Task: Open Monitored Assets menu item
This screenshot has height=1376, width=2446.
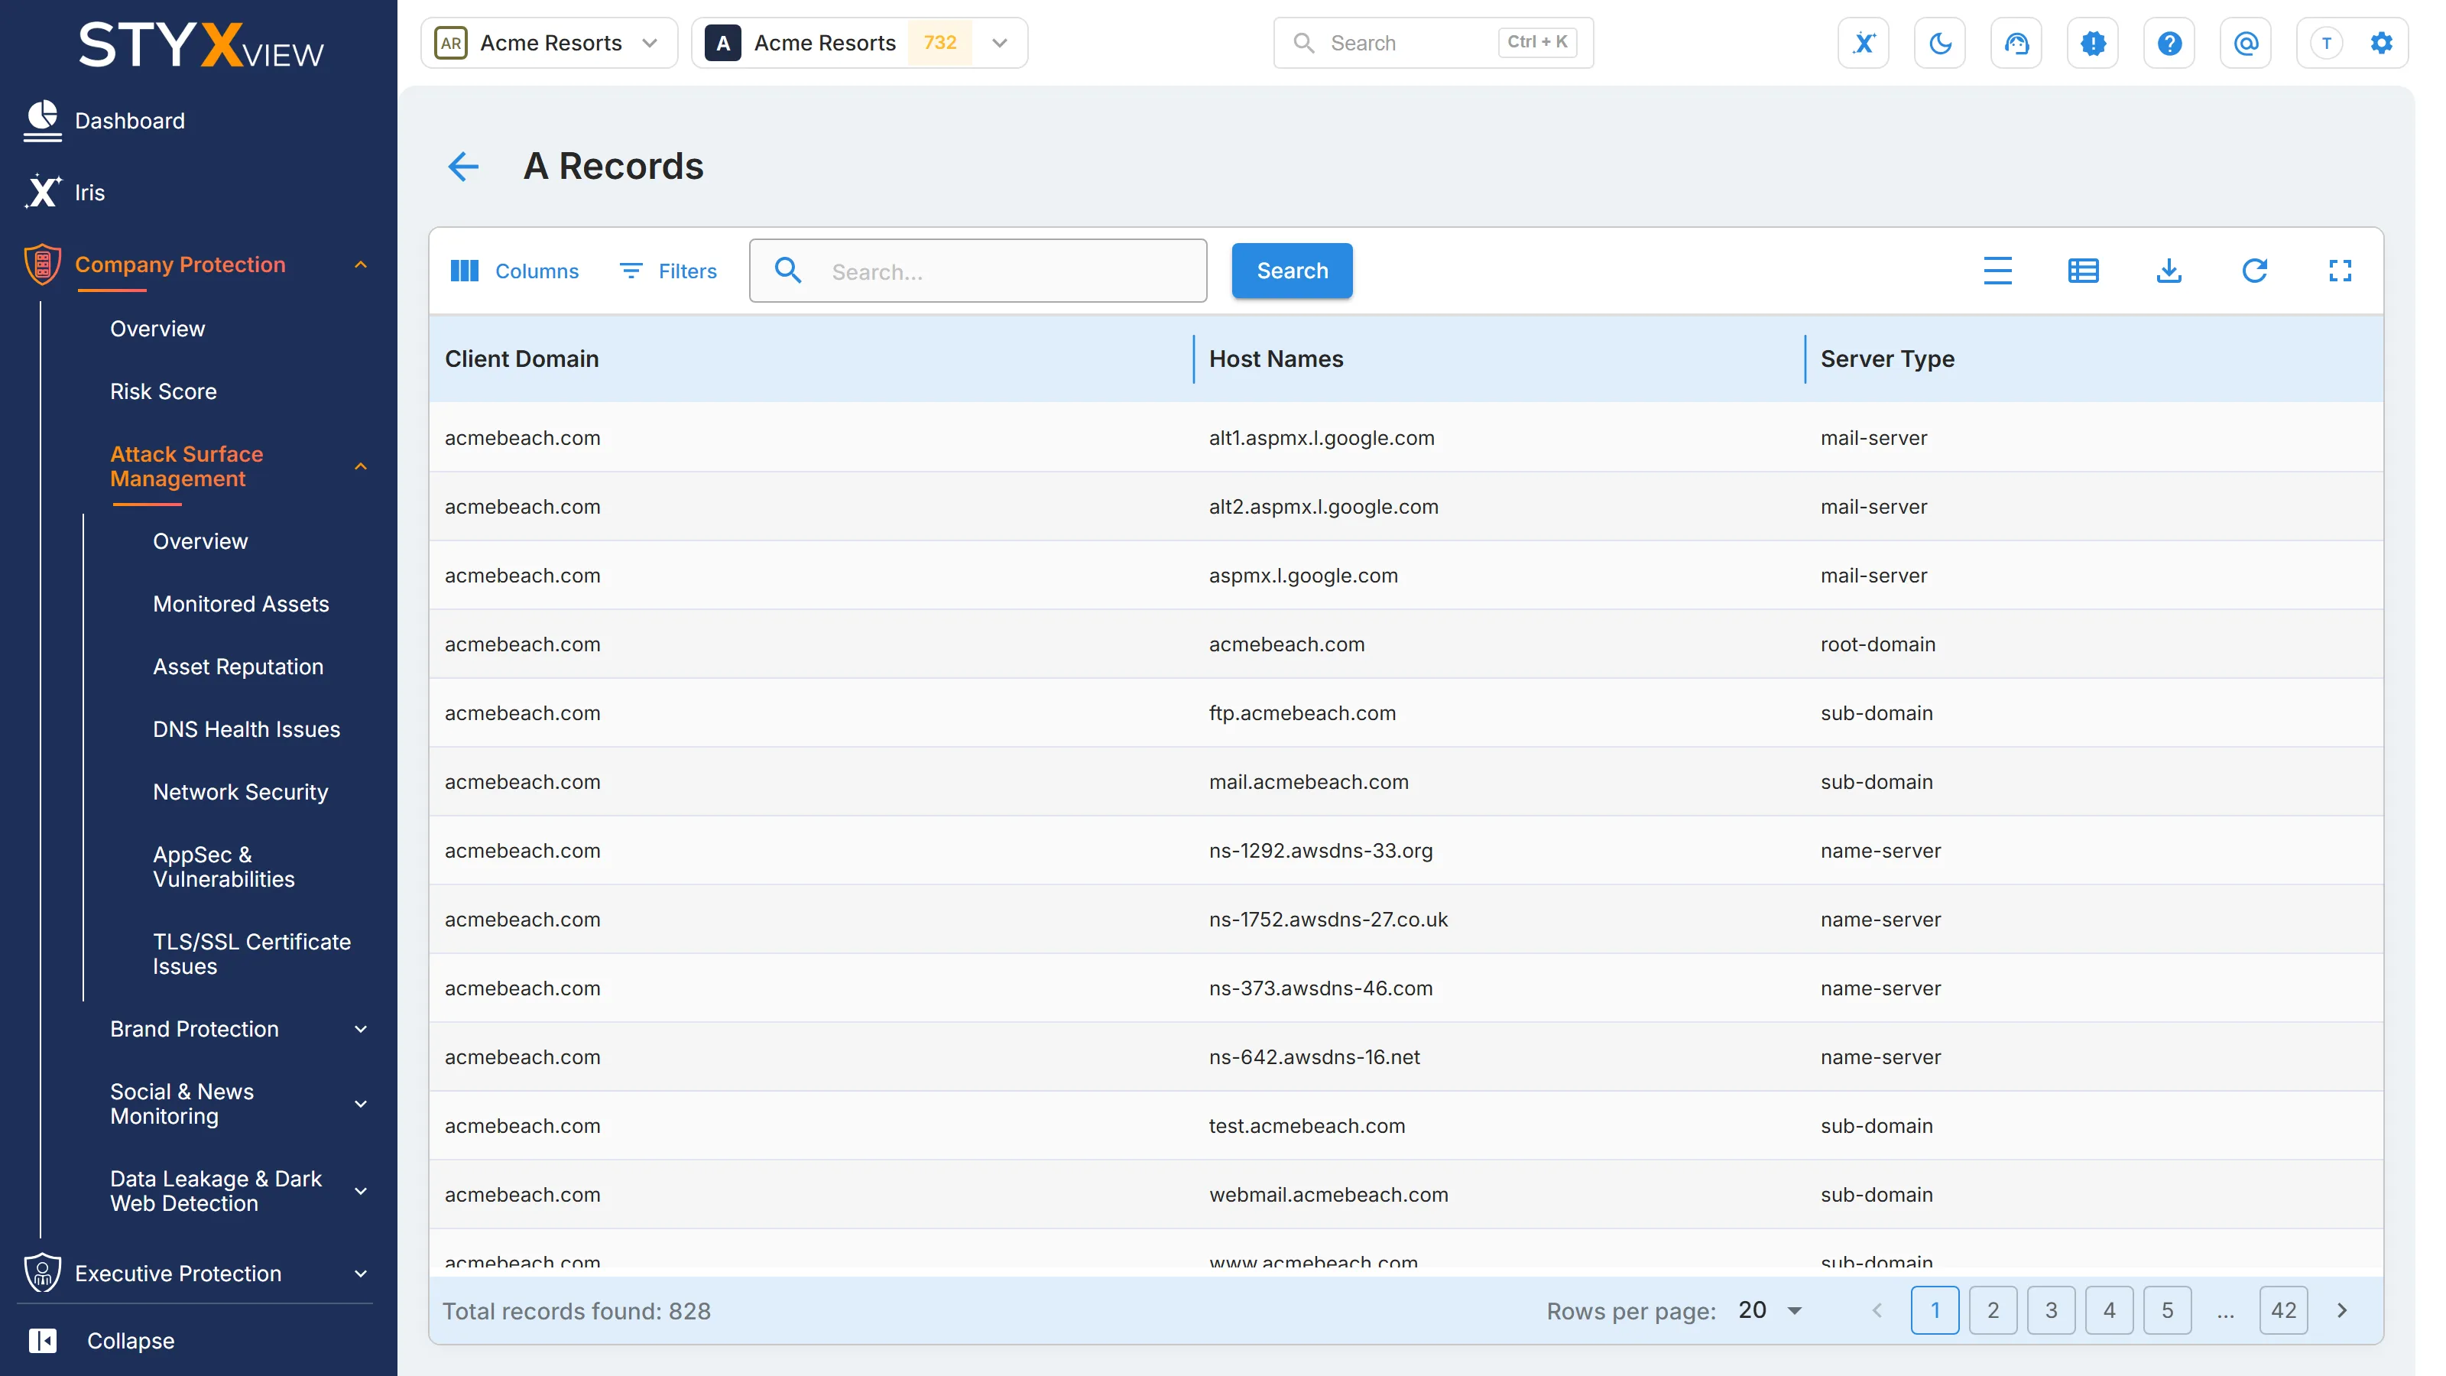Action: click(242, 604)
